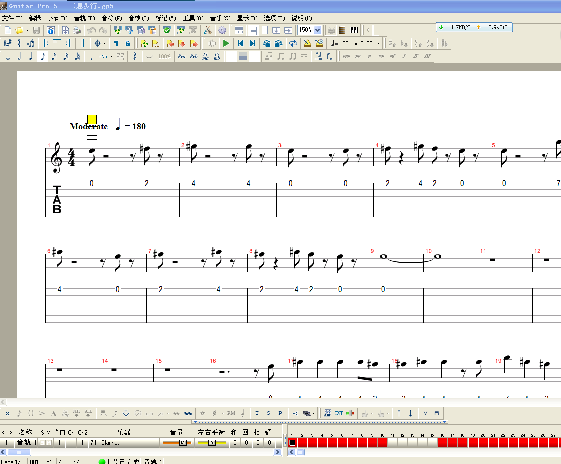Show the piano keyboard panel

354,31
